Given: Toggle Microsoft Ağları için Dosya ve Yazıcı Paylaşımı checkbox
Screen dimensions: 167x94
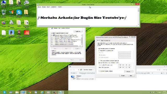Looking at the screenshot, I should click(52, 35).
